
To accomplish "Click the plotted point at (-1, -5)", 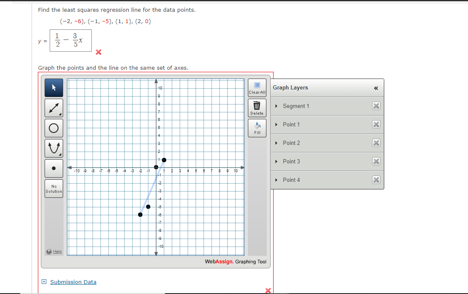I will point(148,207).
